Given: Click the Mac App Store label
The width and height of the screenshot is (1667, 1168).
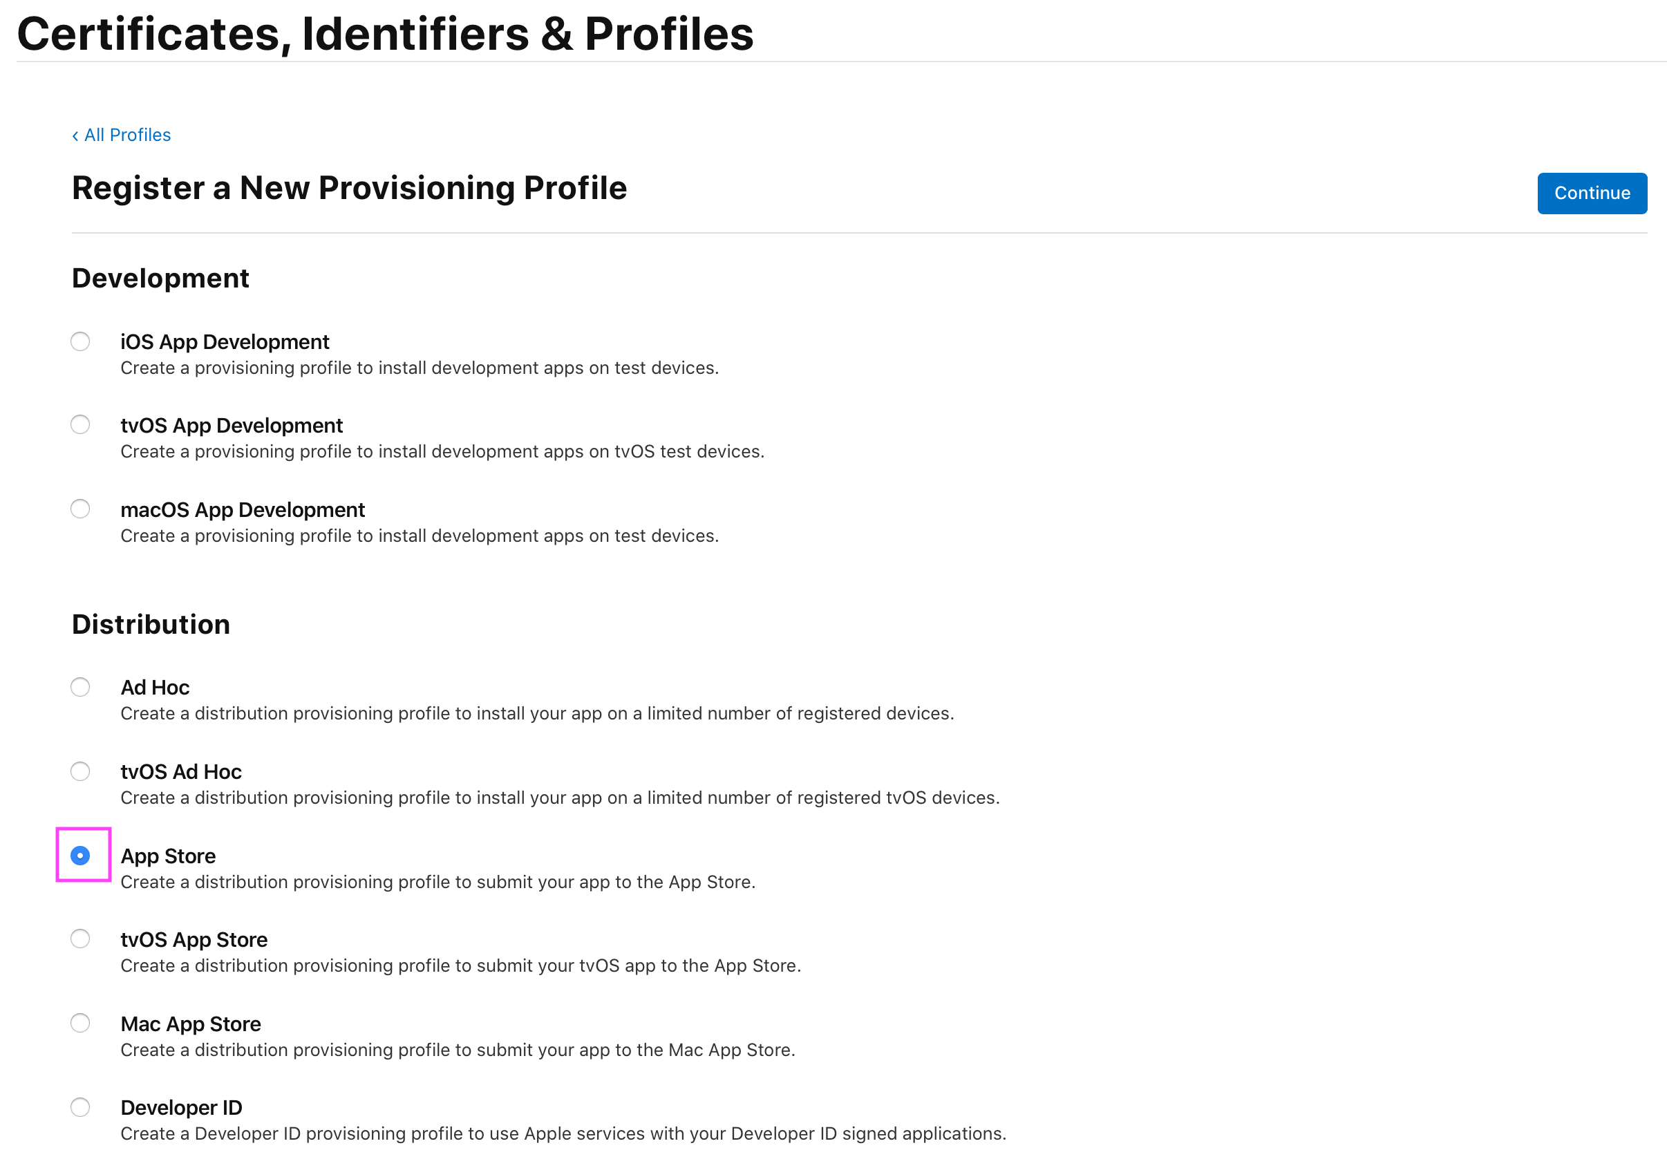Looking at the screenshot, I should click(190, 1024).
